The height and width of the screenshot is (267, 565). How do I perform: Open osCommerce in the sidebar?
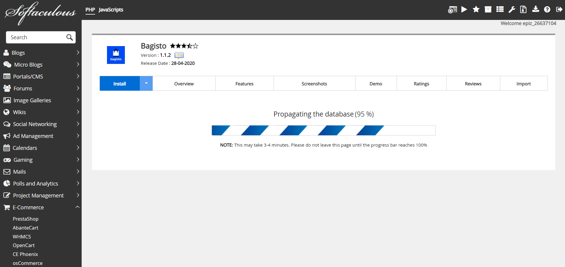coord(28,263)
